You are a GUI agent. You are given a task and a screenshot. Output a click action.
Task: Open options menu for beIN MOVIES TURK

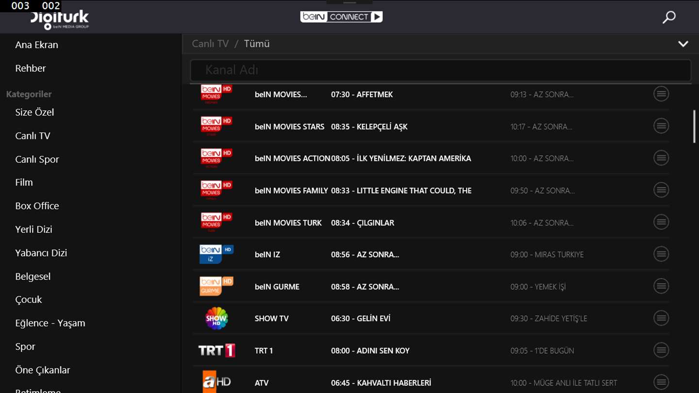click(661, 222)
